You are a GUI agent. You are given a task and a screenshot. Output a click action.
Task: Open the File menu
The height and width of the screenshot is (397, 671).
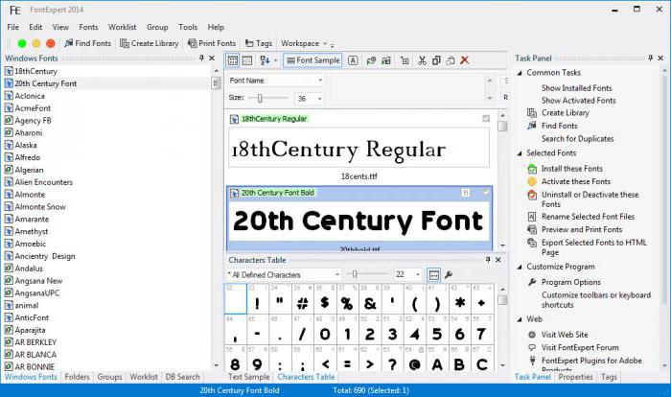[x=12, y=27]
